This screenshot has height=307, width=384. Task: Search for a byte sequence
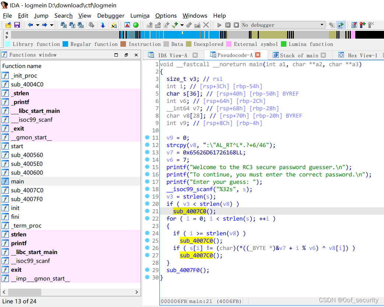[81, 25]
